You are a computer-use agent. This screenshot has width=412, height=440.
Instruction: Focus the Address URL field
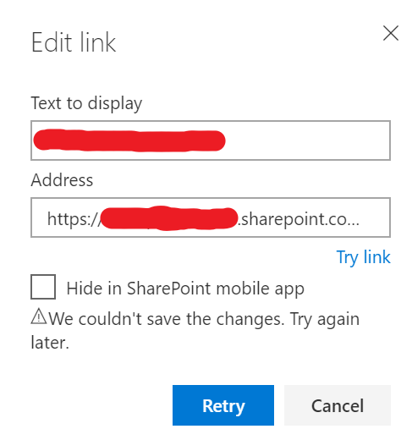pyautogui.click(x=211, y=217)
